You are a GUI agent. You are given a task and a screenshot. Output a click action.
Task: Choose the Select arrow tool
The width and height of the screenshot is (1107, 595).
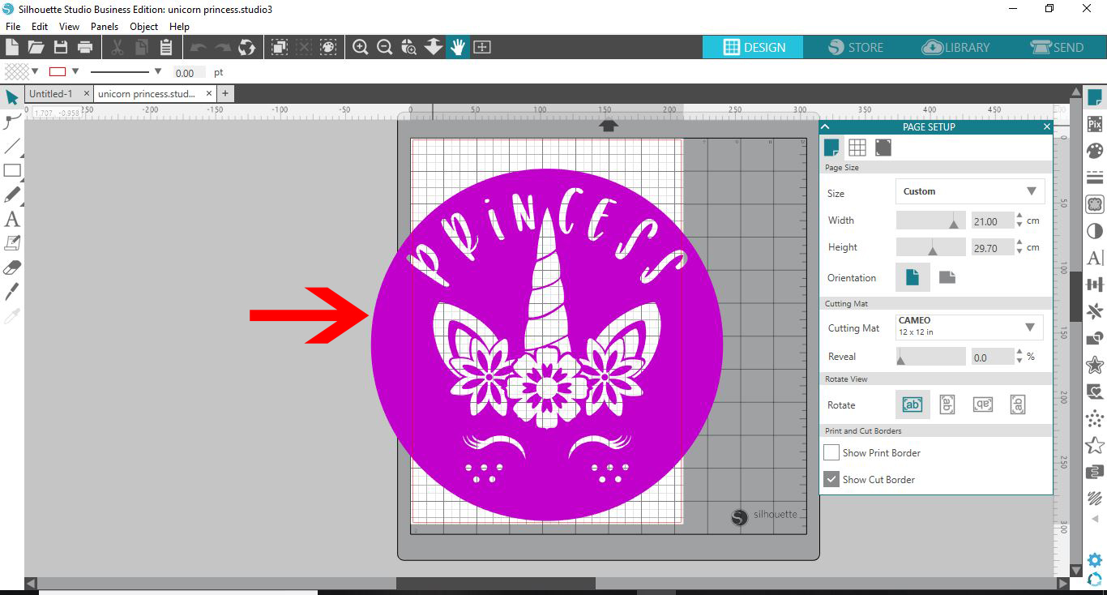12,98
